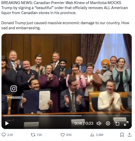Seek on the video progress bar
The image size is (135, 141).
(67, 116)
